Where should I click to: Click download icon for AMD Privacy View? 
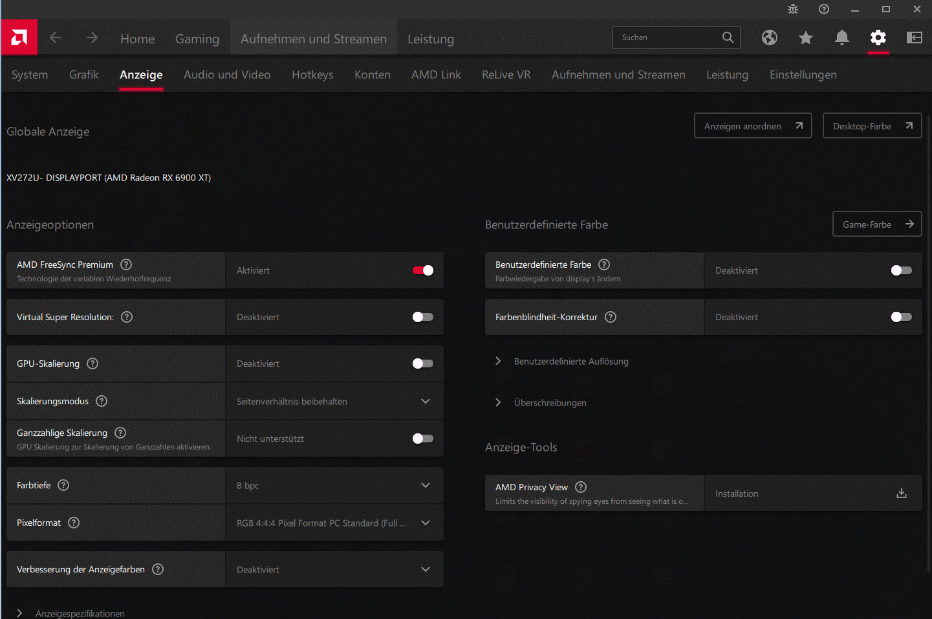tap(902, 494)
